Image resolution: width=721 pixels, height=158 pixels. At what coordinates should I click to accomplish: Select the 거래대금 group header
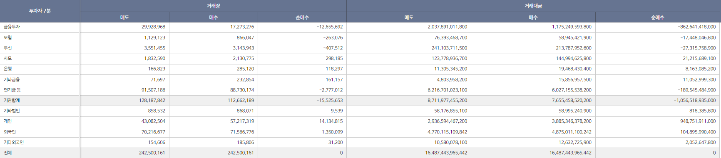coord(533,6)
